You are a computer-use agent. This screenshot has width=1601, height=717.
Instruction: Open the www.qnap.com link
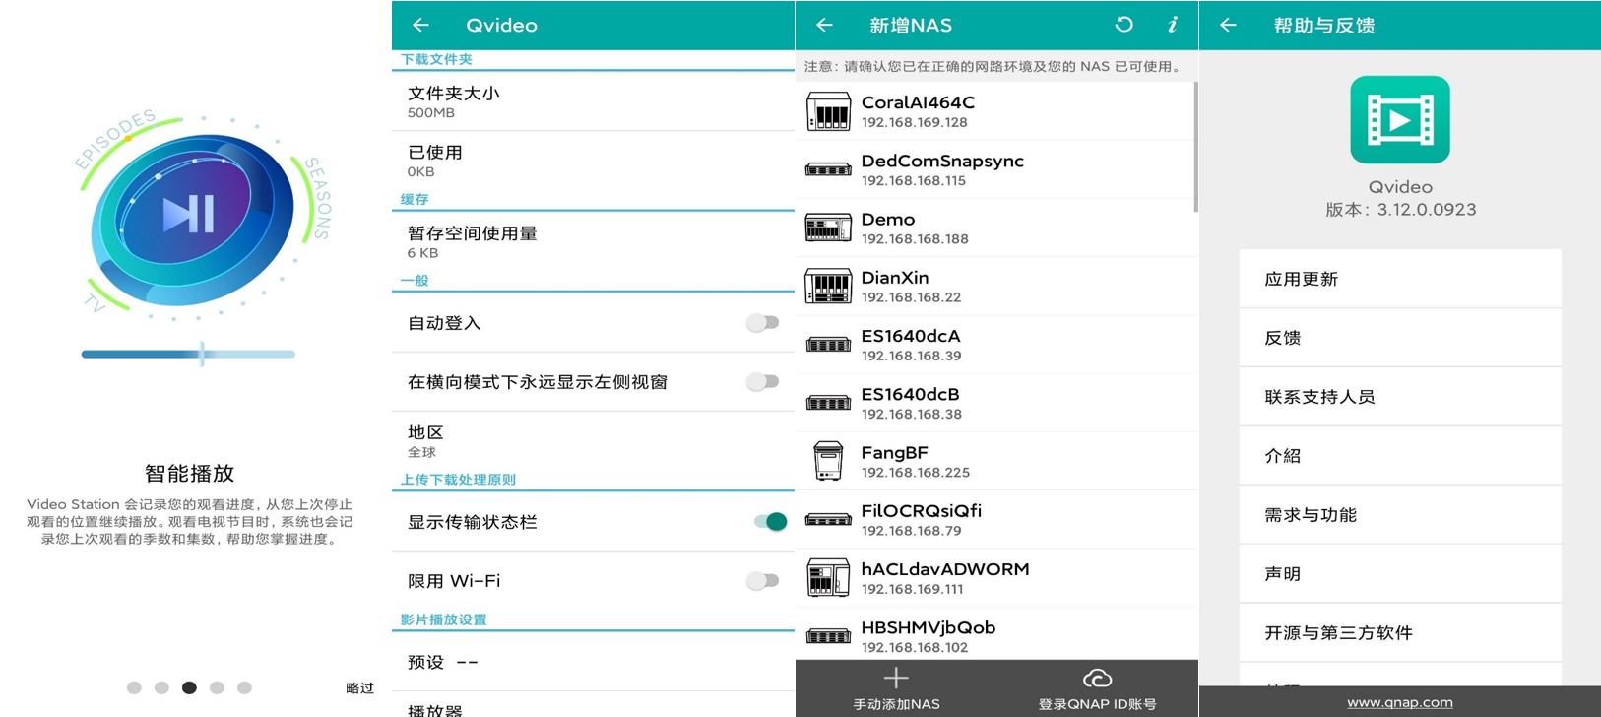(1400, 702)
